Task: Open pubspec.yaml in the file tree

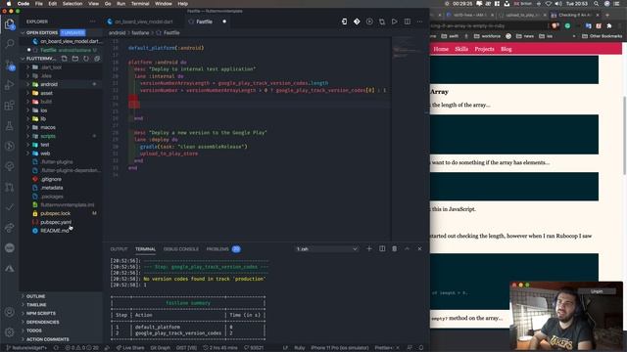Action: [56, 222]
